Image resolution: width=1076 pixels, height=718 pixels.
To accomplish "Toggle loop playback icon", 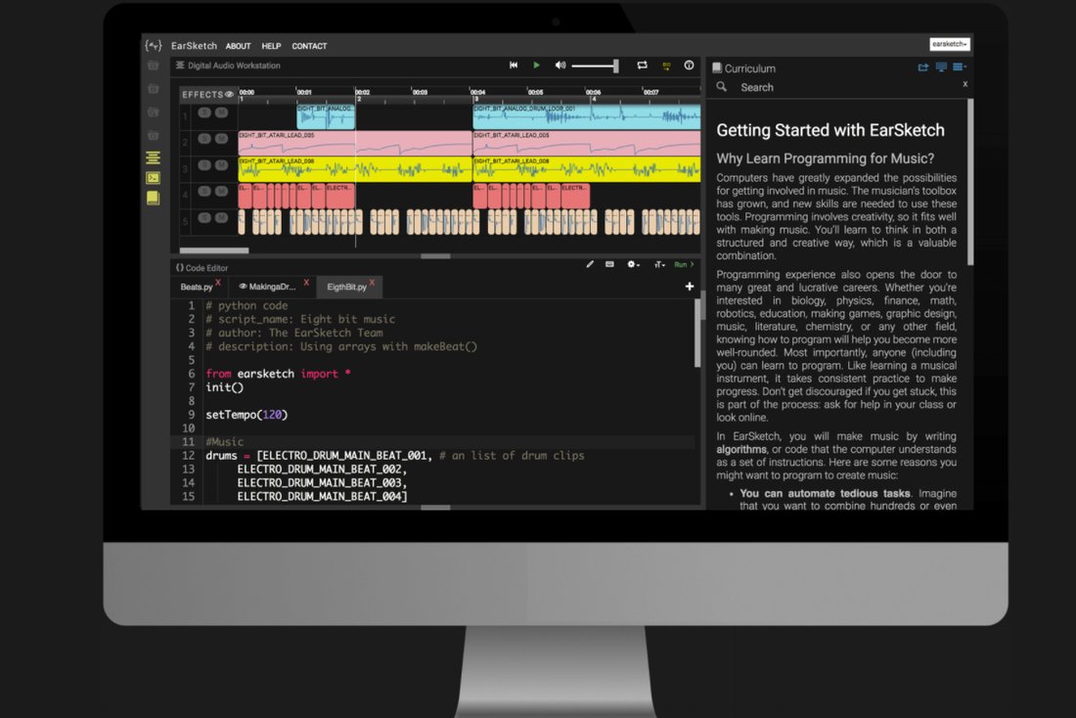I will coord(643,66).
